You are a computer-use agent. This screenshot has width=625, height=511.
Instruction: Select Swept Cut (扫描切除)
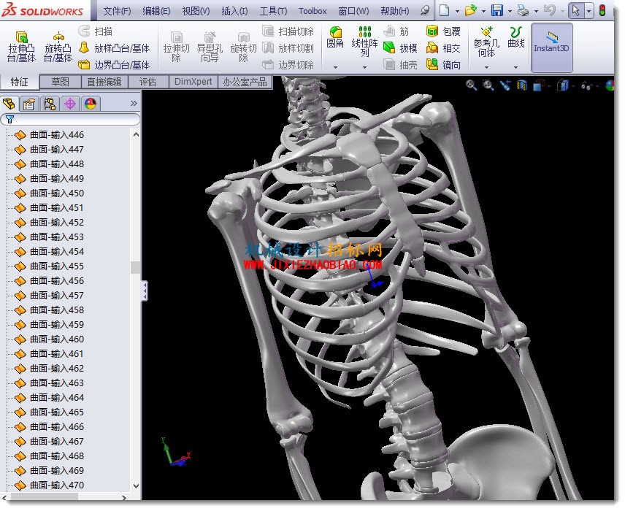288,31
